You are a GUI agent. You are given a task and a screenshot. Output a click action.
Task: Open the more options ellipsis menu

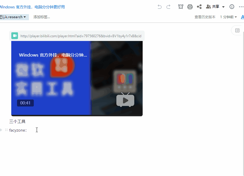[x=241, y=7]
